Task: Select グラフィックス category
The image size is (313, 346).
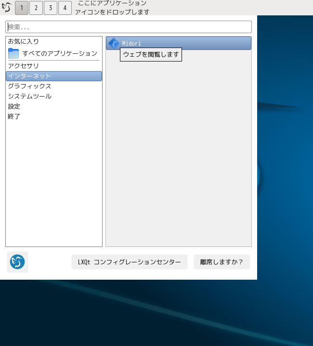Action: (x=54, y=86)
